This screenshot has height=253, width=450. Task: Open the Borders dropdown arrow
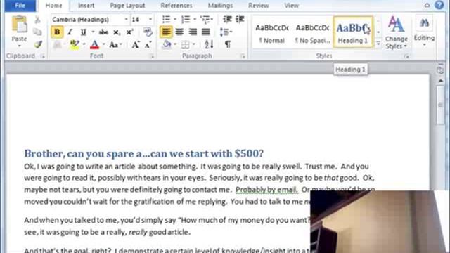194,45
